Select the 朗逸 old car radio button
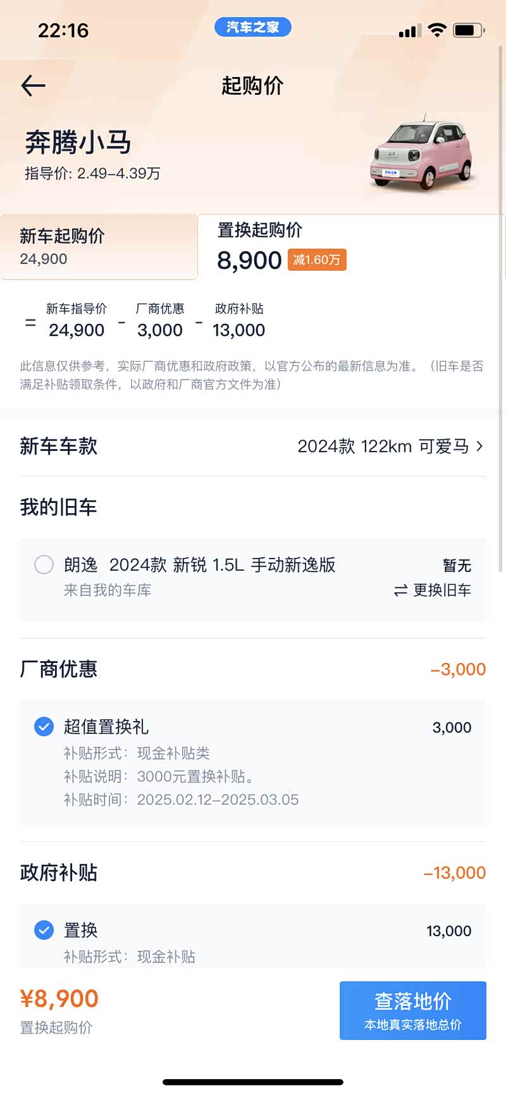This screenshot has height=1095, width=506. tap(44, 564)
